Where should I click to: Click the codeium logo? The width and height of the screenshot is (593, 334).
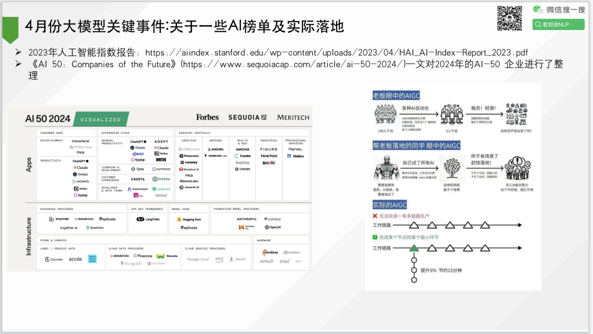pos(161,189)
